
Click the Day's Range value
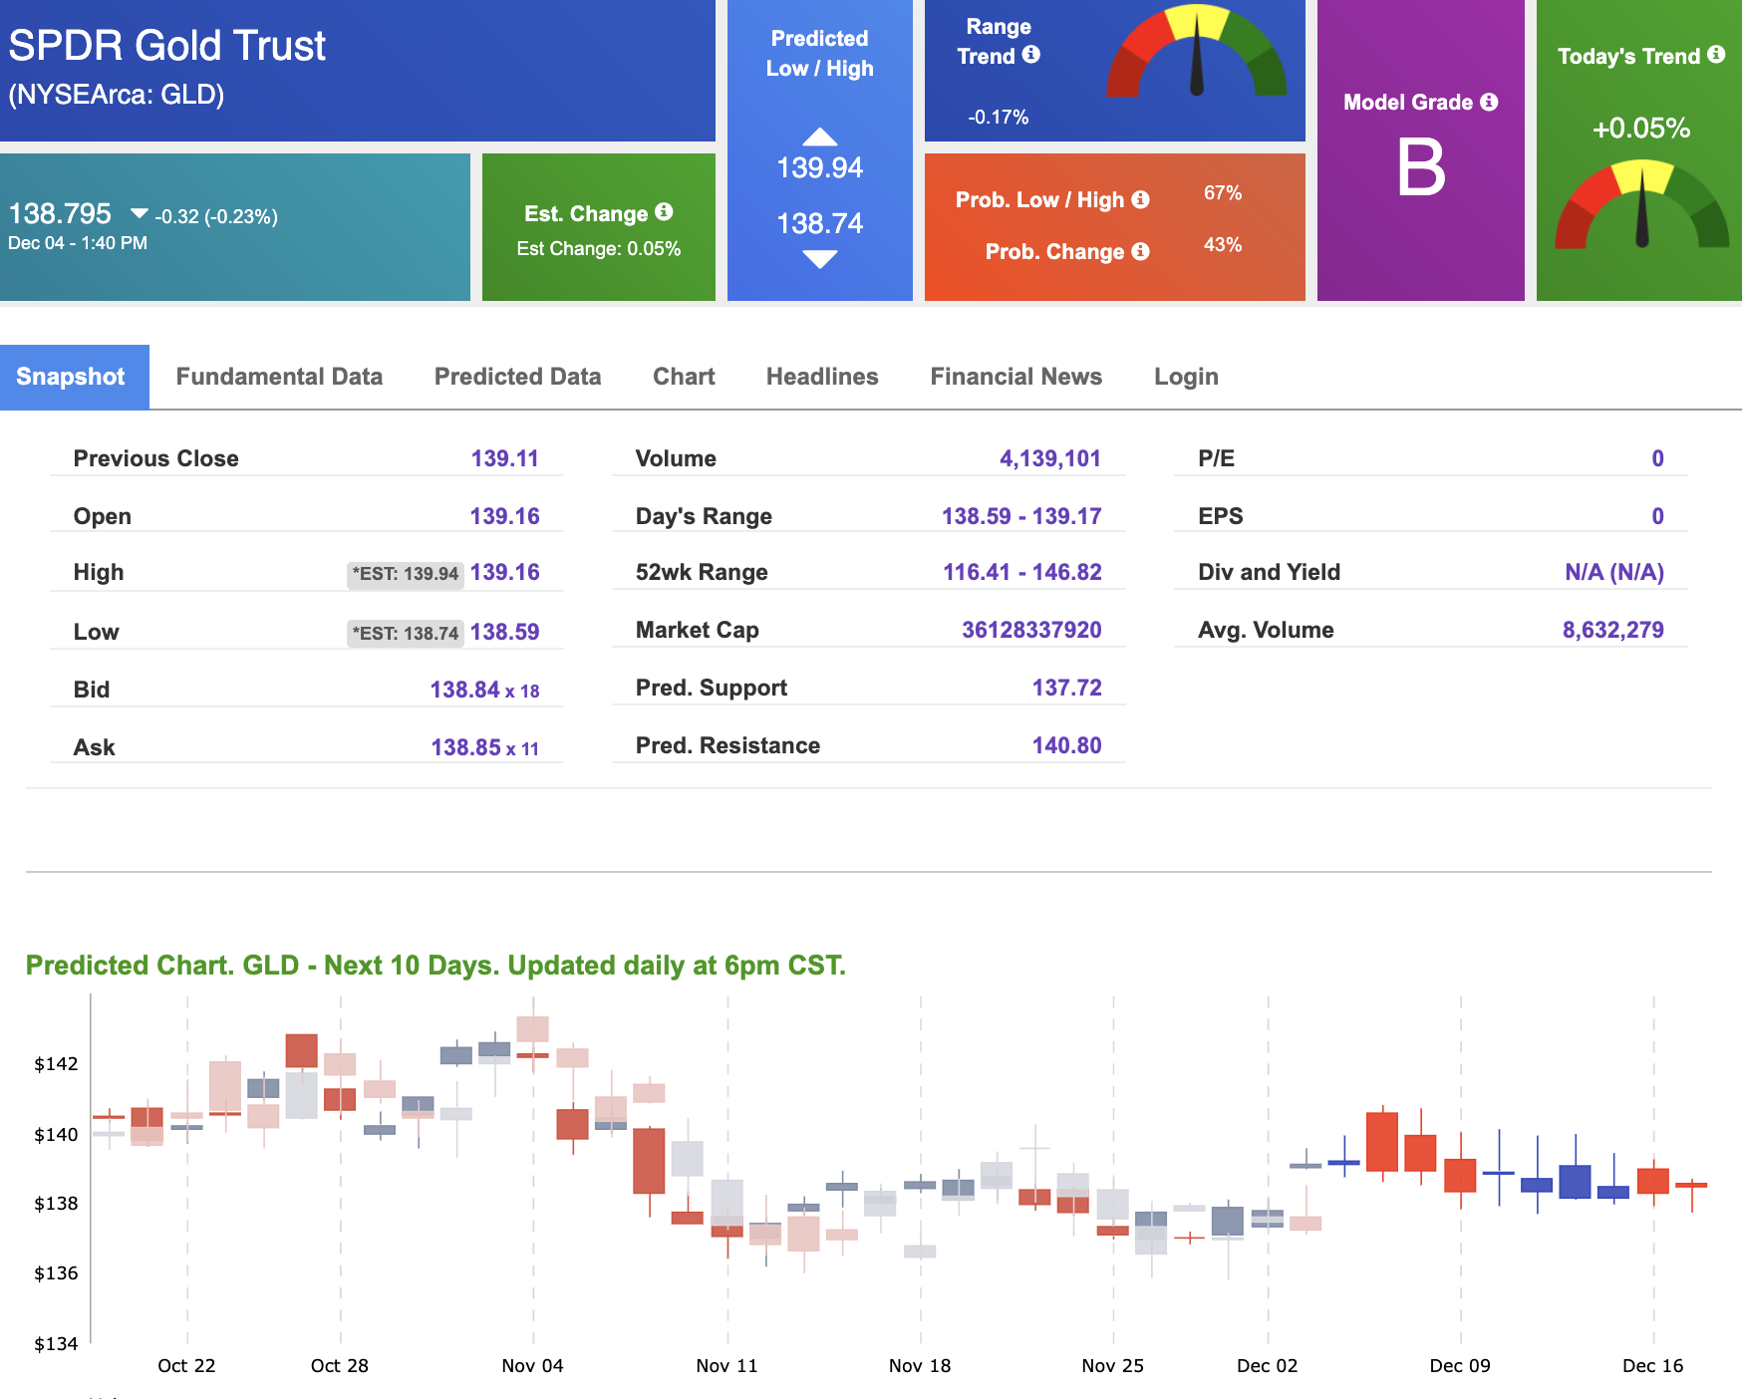(x=1021, y=516)
